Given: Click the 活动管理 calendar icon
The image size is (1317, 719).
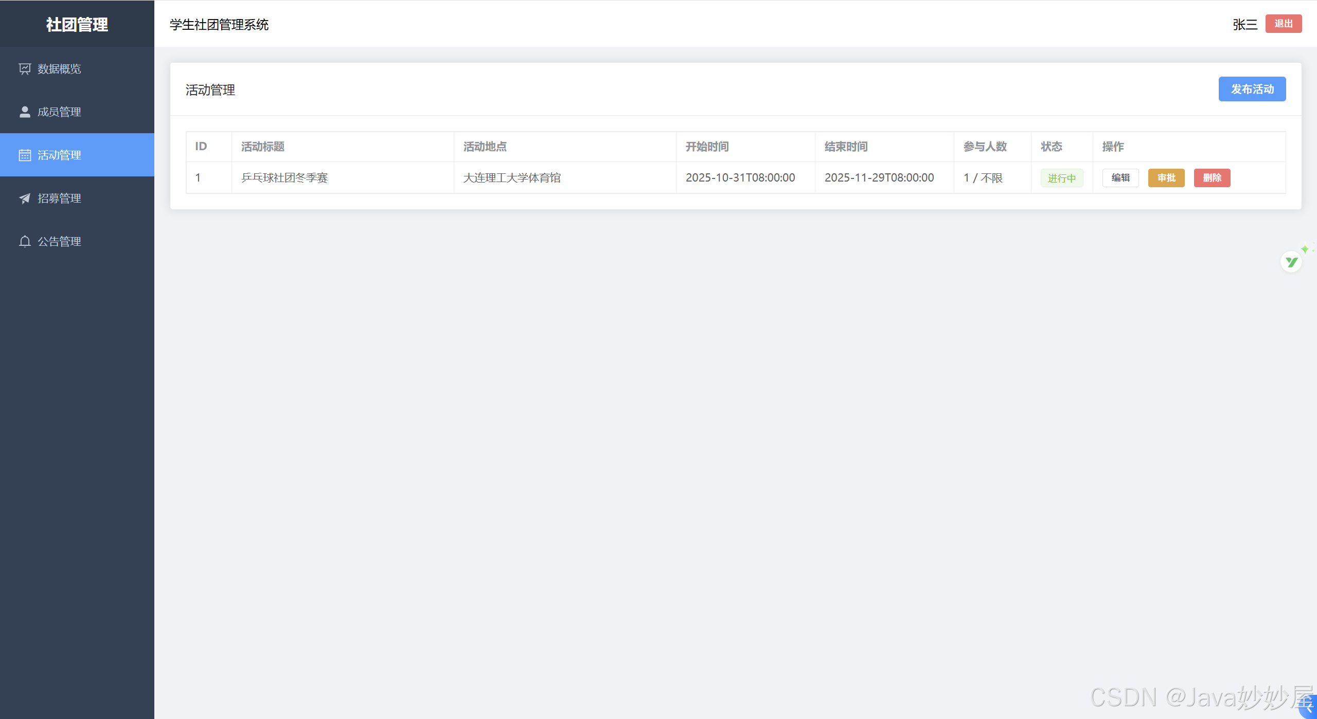Looking at the screenshot, I should click(25, 155).
